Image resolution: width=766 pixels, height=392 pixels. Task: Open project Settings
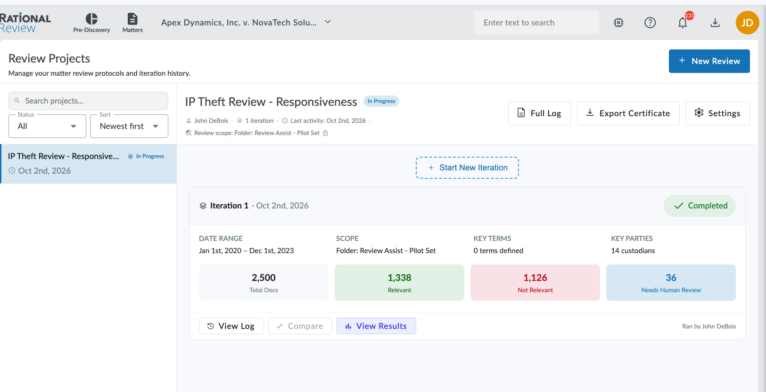717,113
